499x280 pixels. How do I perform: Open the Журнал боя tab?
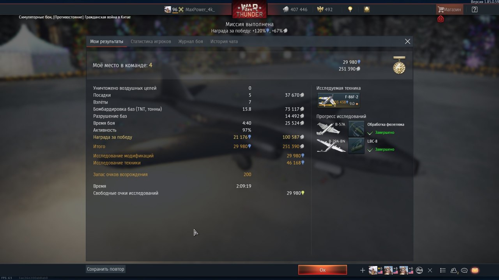tap(191, 41)
